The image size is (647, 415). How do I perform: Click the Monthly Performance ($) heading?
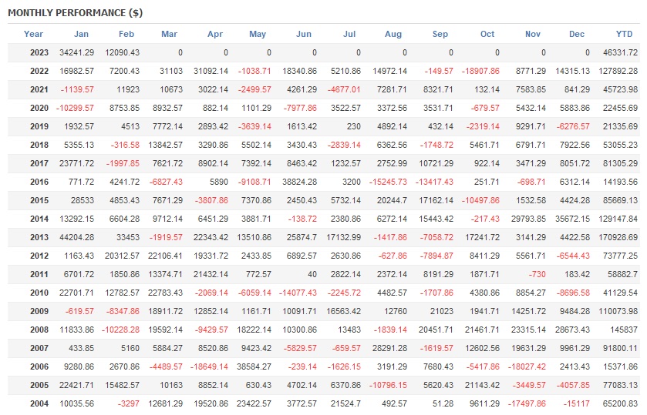(75, 13)
